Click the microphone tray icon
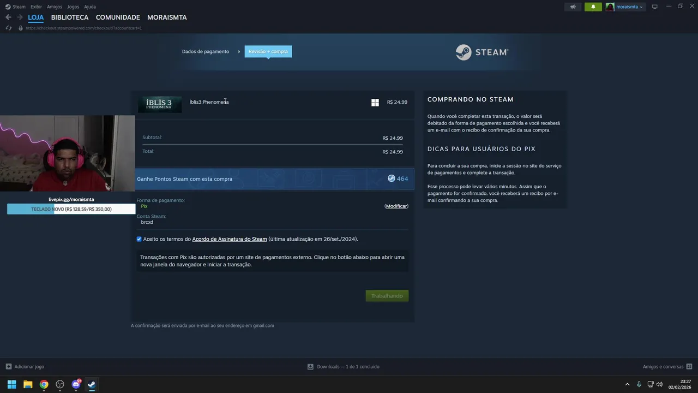The height and width of the screenshot is (393, 698). (x=639, y=384)
